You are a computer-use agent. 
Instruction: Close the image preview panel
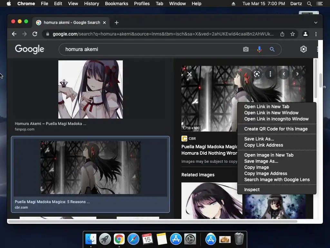pyautogui.click(x=189, y=74)
